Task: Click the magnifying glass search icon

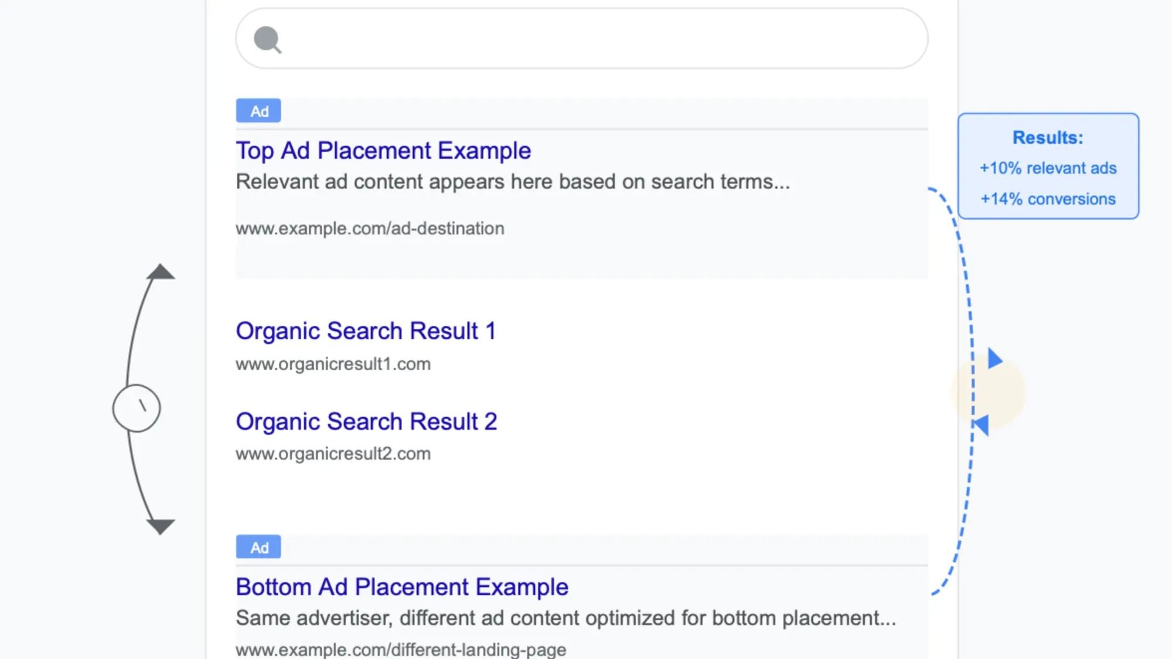Action: [x=267, y=39]
